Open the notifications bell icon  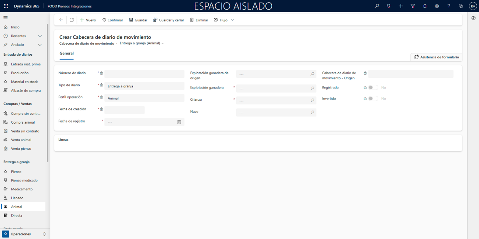click(x=425, y=6)
